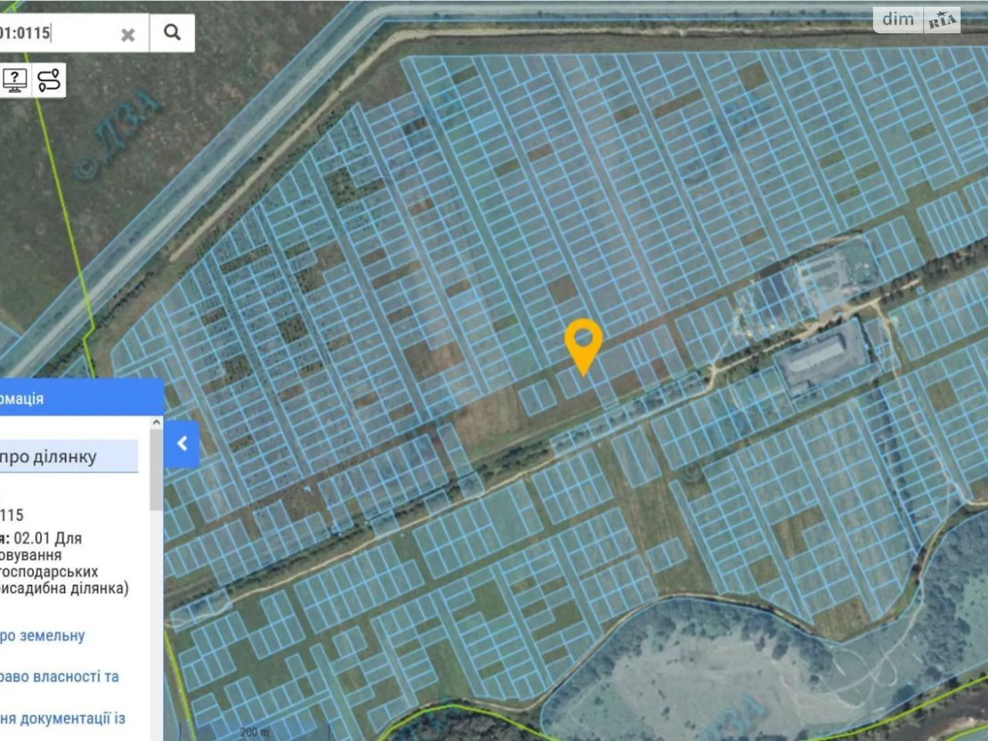The width and height of the screenshot is (988, 741).
Task: Click the parcel number ending in 115
Action: pos(11,515)
